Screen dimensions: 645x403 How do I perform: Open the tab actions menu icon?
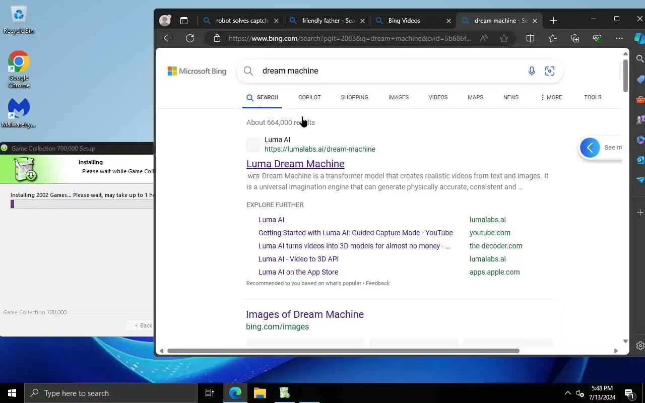tap(184, 21)
